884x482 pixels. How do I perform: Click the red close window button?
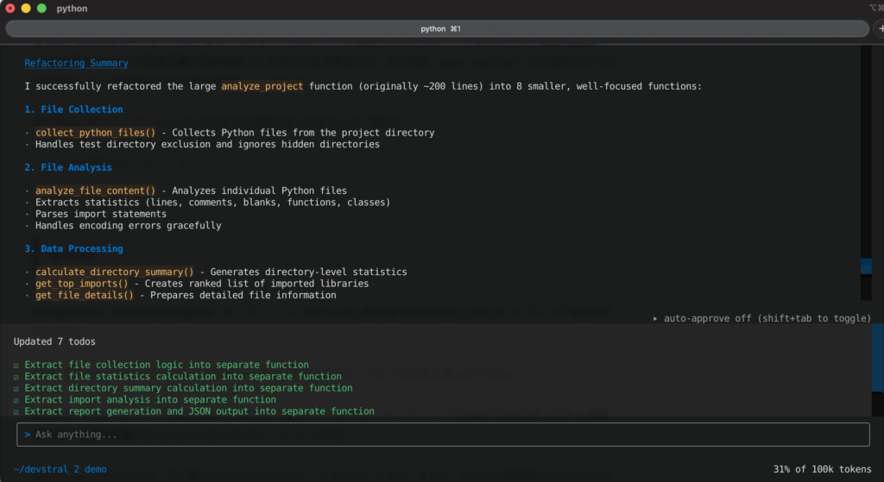click(x=10, y=8)
